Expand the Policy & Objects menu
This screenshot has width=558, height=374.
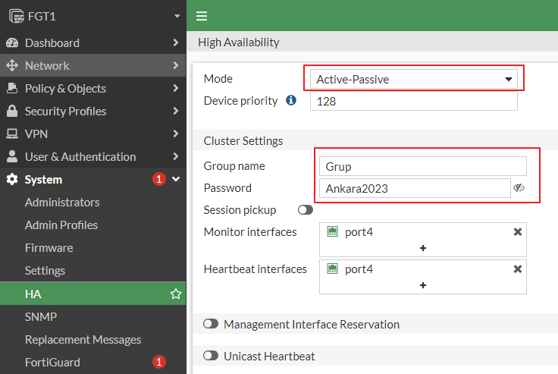93,88
